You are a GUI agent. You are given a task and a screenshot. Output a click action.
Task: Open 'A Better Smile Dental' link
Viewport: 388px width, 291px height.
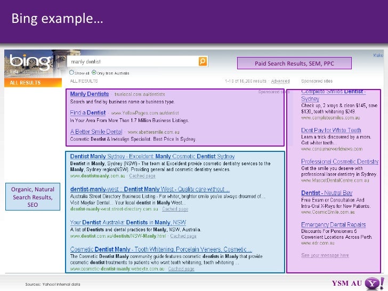tap(96, 132)
